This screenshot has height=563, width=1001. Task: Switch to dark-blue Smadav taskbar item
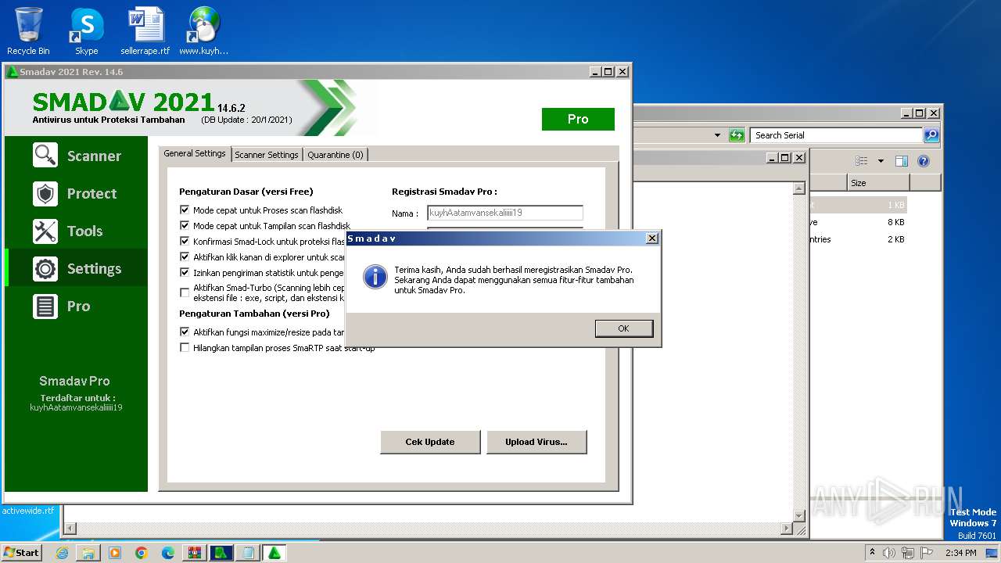click(x=221, y=553)
